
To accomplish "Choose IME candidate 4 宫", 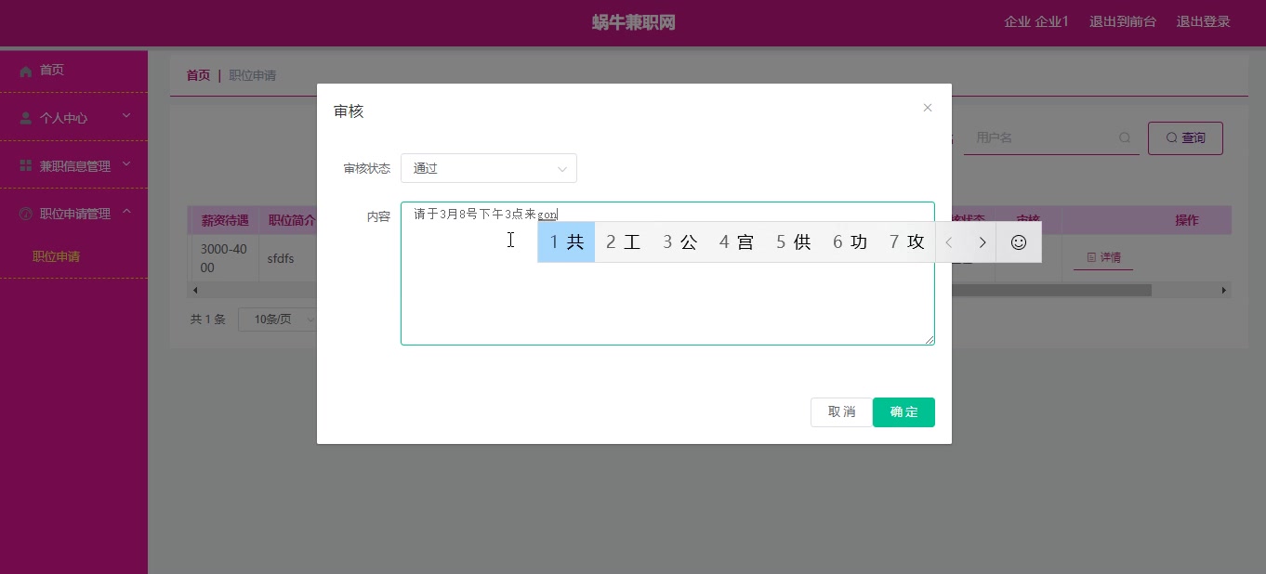I will 736,242.
